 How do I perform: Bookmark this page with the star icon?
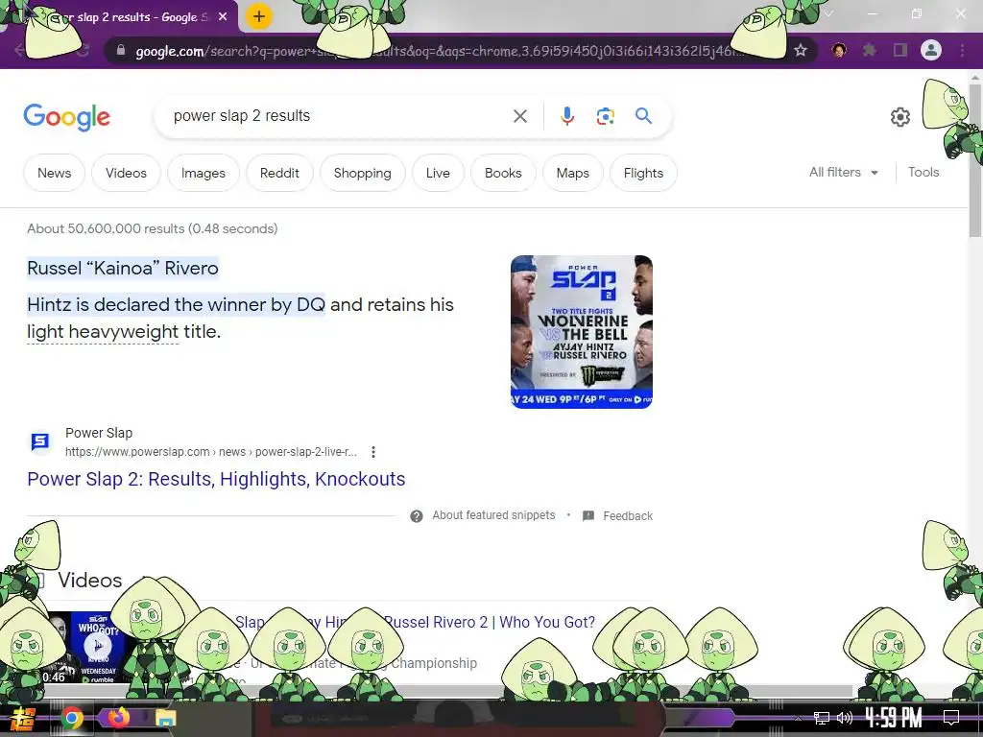tap(800, 50)
